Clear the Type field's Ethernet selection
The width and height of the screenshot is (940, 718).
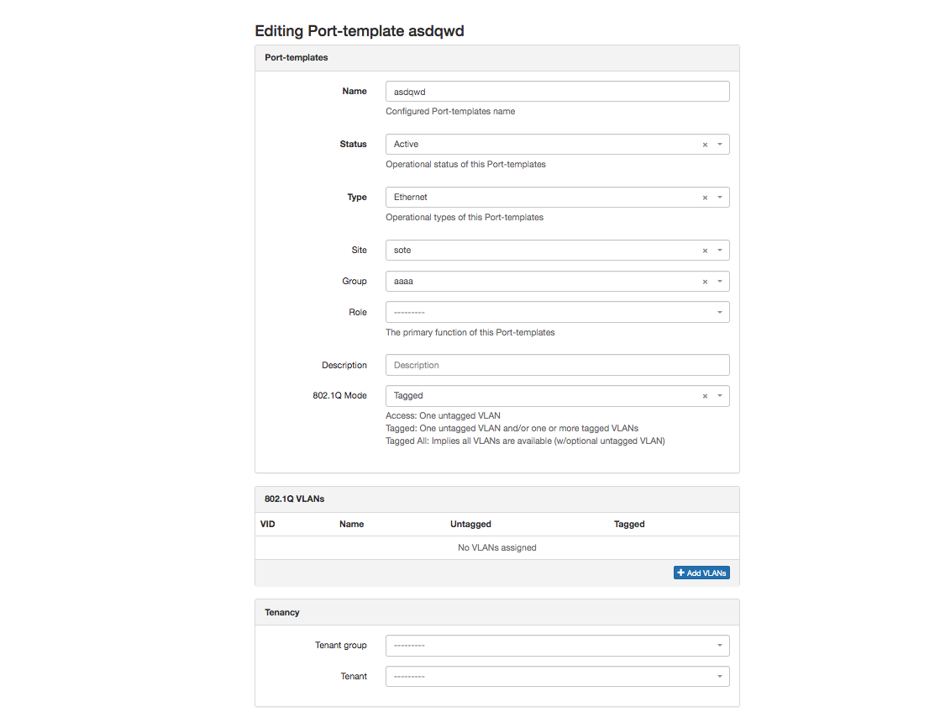click(x=705, y=198)
